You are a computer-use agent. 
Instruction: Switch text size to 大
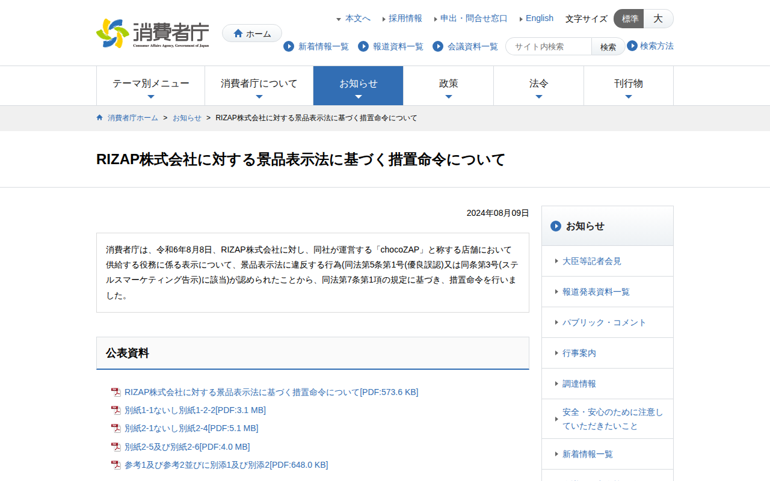(x=658, y=19)
